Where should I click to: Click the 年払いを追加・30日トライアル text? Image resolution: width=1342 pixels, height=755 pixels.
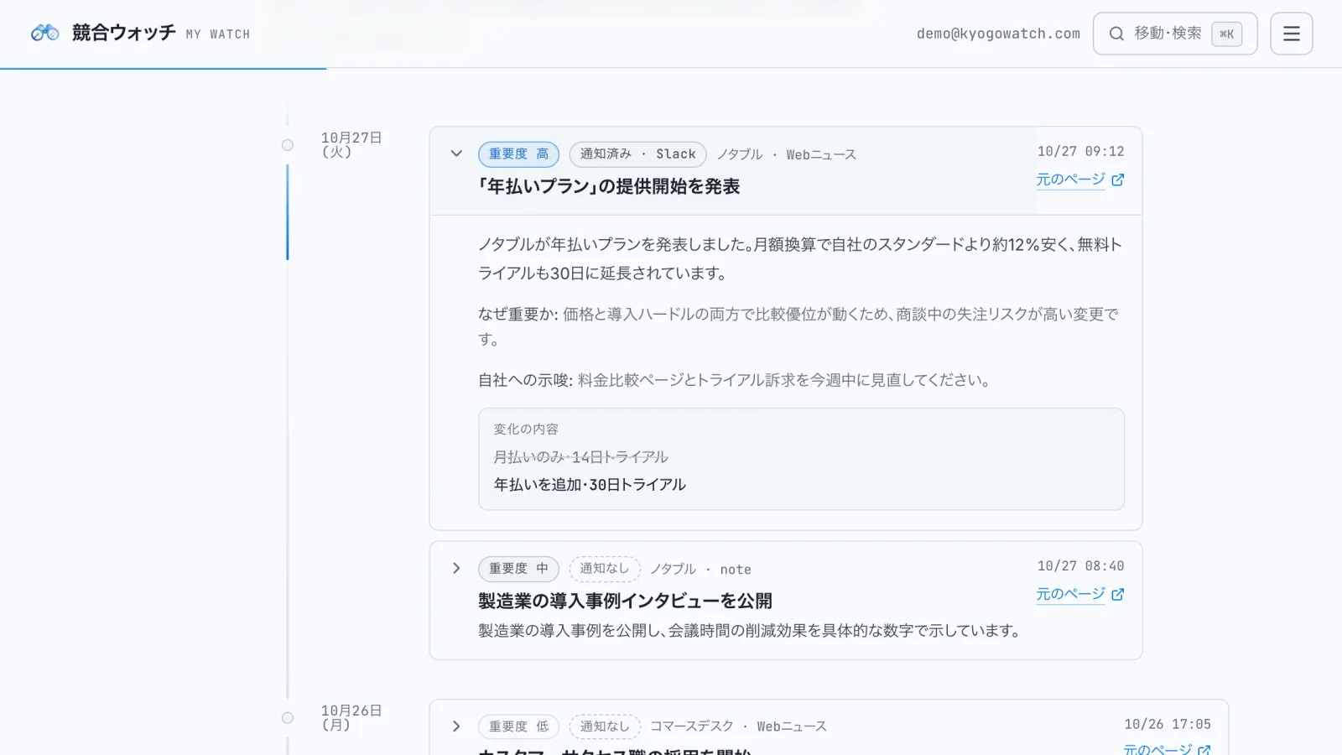click(x=590, y=485)
